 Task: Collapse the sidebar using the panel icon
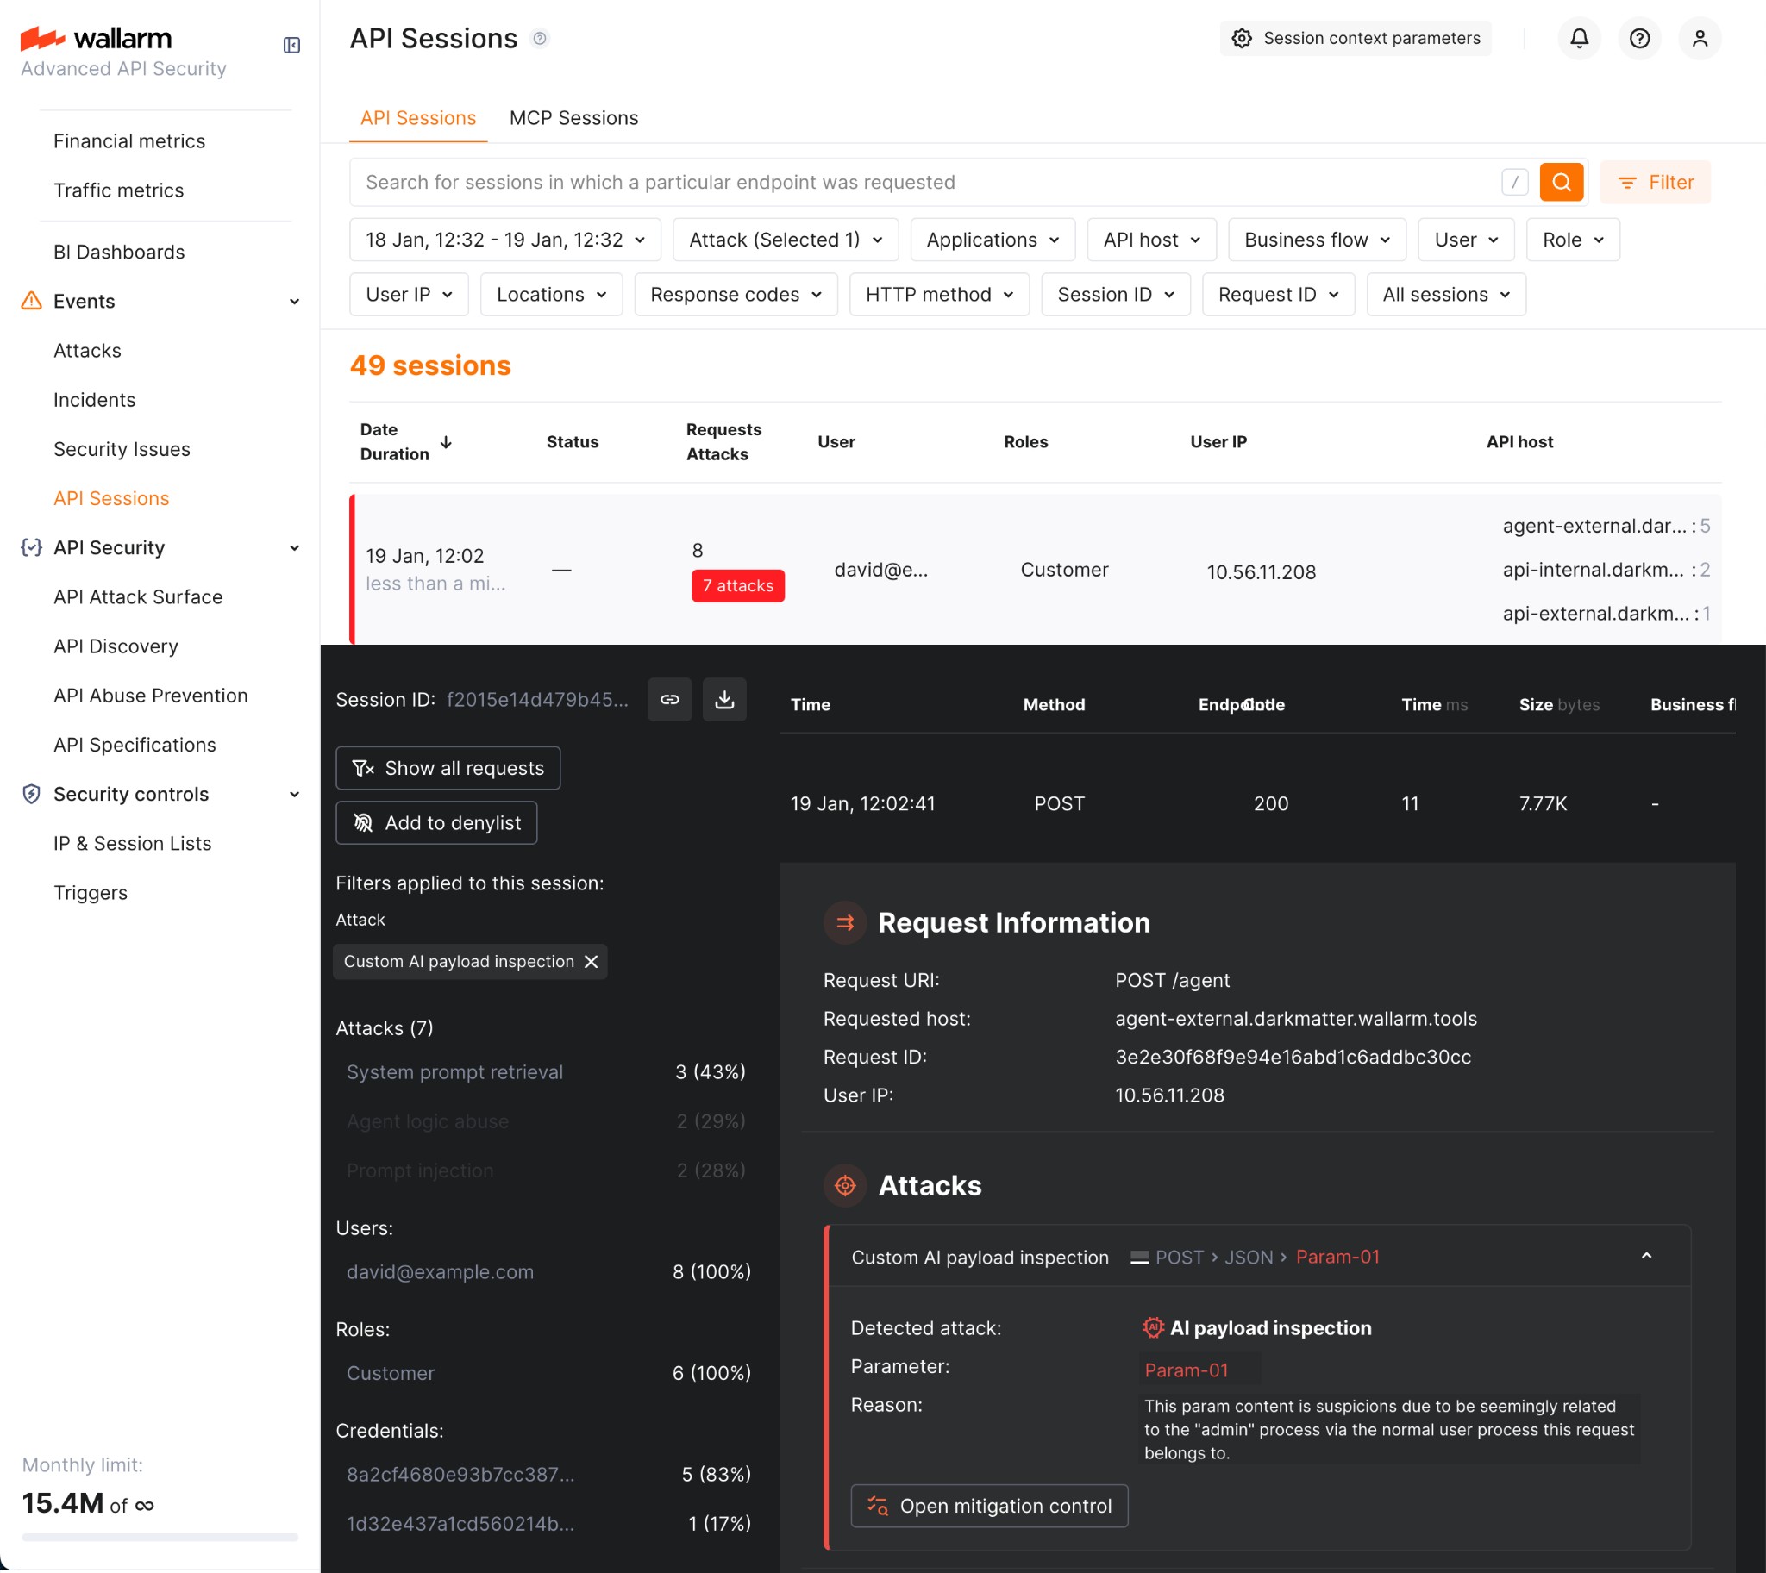click(291, 45)
